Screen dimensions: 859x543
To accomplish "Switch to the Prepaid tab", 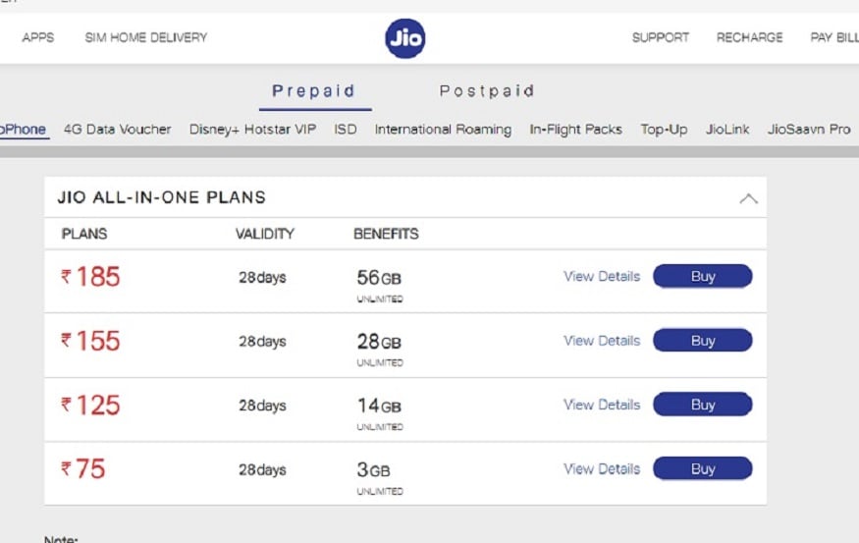I will click(313, 91).
